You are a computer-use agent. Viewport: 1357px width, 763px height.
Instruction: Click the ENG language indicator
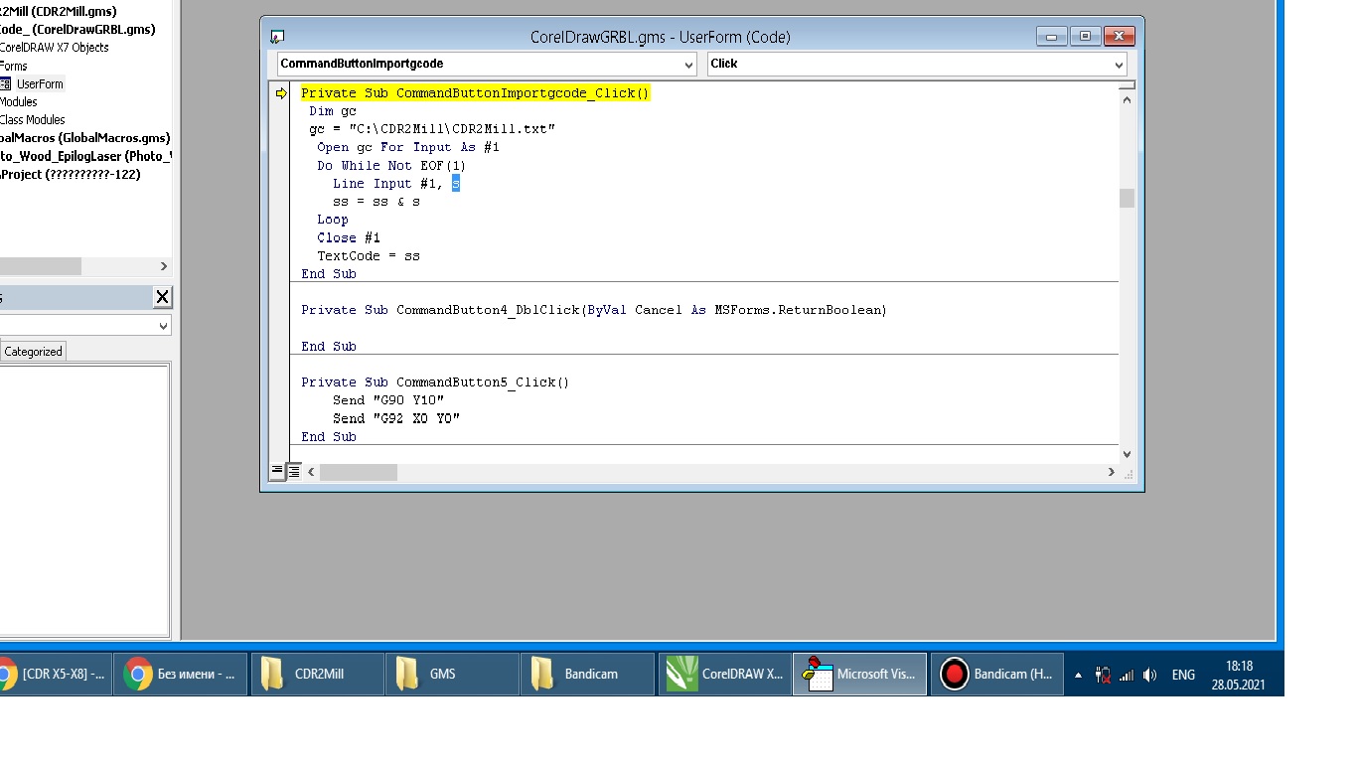[x=1183, y=675]
